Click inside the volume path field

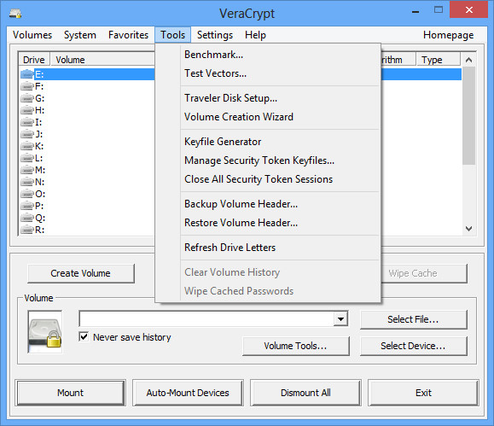click(206, 319)
